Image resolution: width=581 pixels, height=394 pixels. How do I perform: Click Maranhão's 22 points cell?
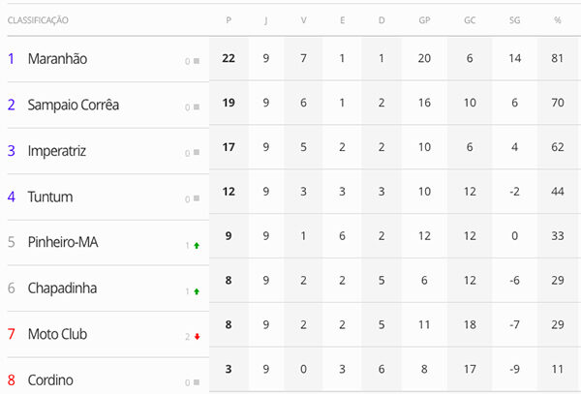point(229,58)
